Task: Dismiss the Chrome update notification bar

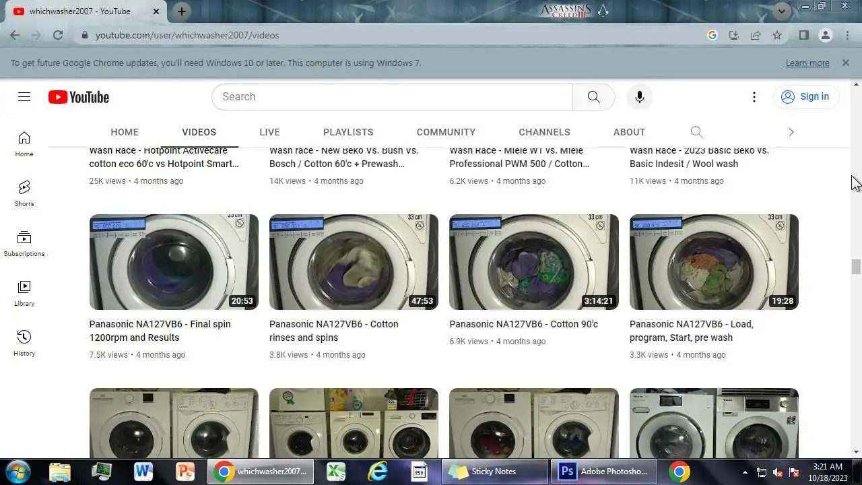Action: 846,63
